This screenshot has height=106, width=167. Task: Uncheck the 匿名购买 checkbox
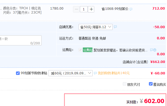coord(150,84)
